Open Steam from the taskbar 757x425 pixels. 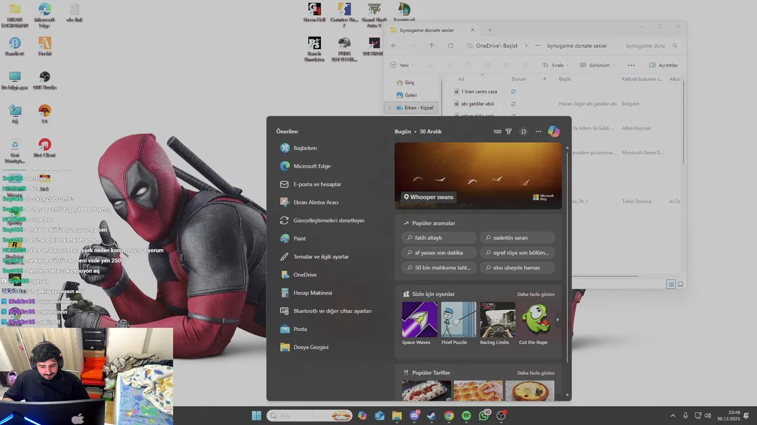point(431,416)
